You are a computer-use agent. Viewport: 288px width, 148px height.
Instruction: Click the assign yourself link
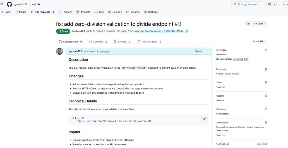[x=231, y=74]
